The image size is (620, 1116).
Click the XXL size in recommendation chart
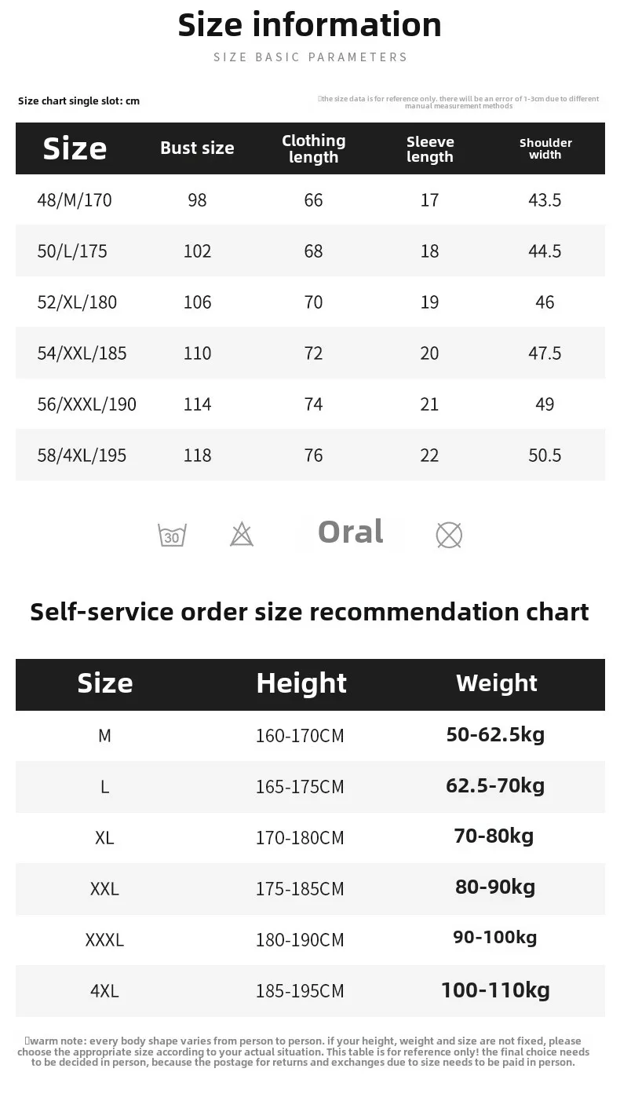click(104, 889)
